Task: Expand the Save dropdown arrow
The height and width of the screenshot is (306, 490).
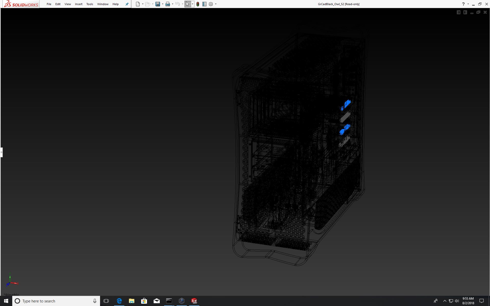Action: point(163,4)
